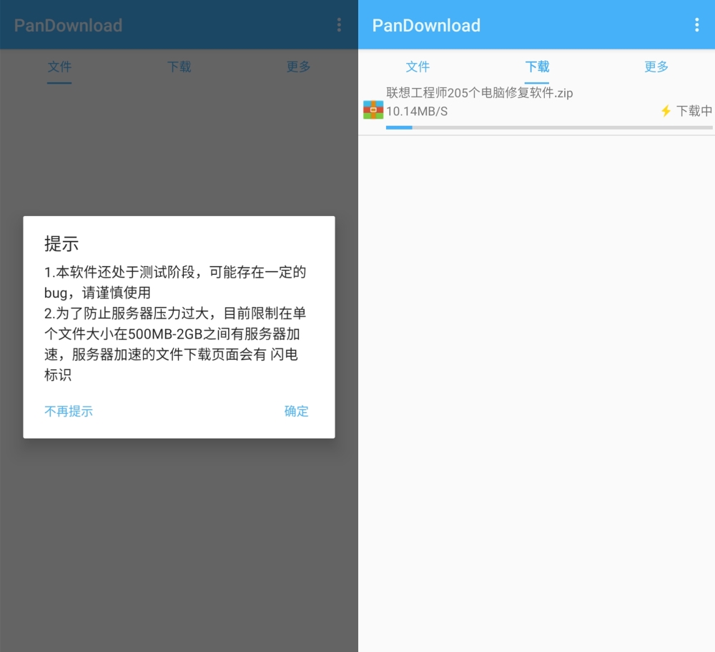Tap 不再提示 in the dialog
715x652 pixels.
69,412
